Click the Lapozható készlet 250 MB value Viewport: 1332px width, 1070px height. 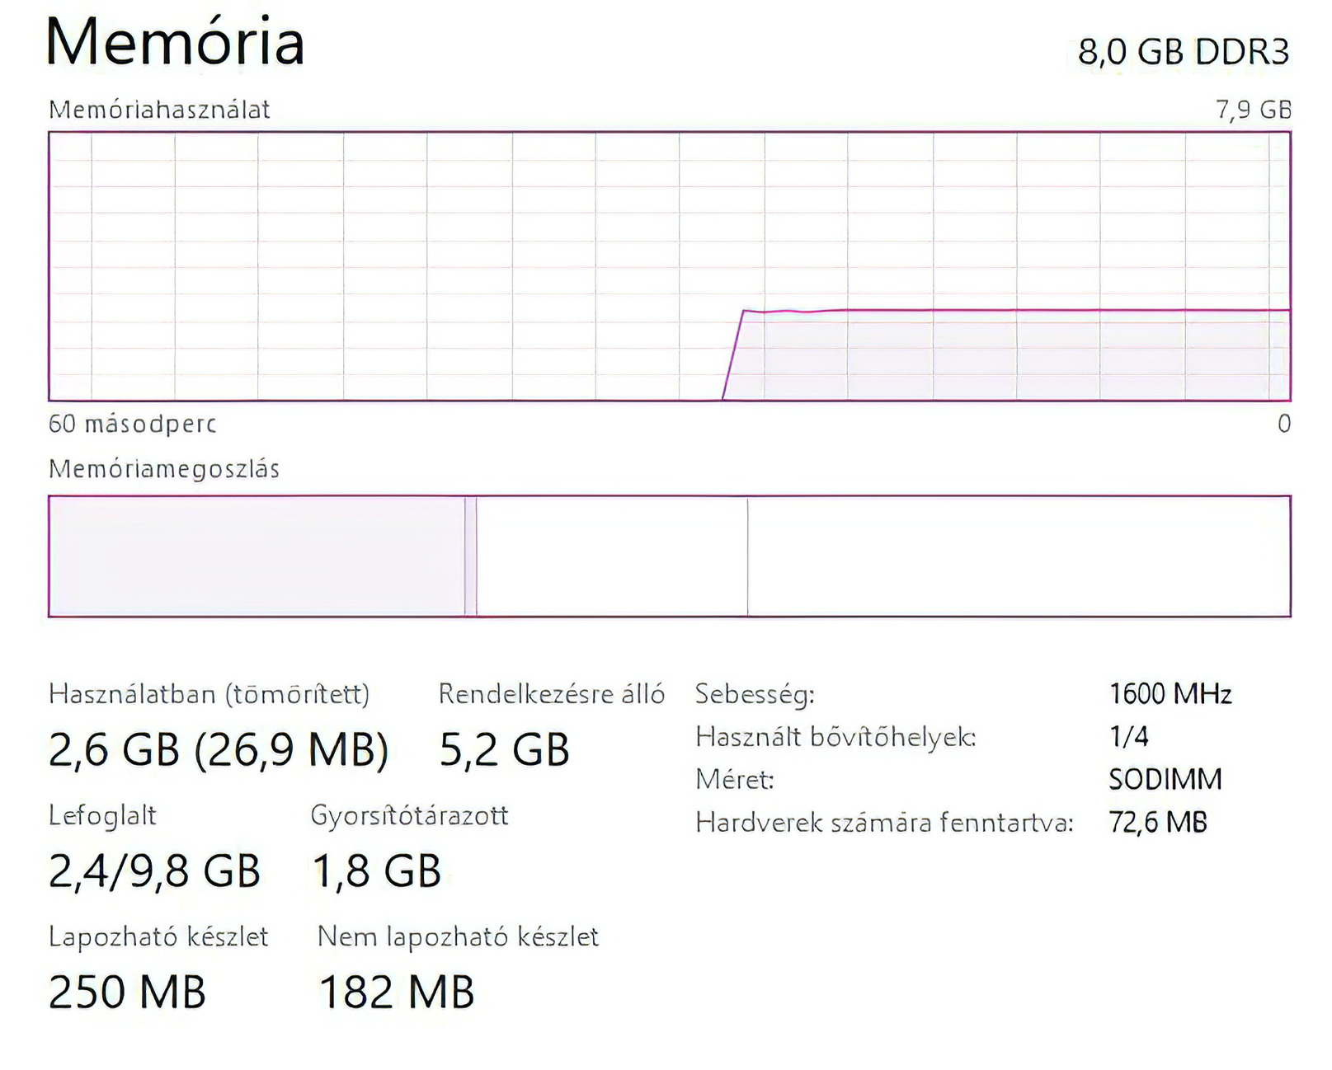tap(127, 991)
